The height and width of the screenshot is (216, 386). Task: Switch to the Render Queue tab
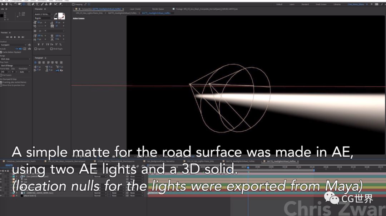[x=157, y=9]
